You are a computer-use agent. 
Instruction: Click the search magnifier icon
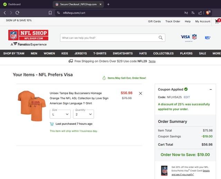pyautogui.click(x=161, y=38)
